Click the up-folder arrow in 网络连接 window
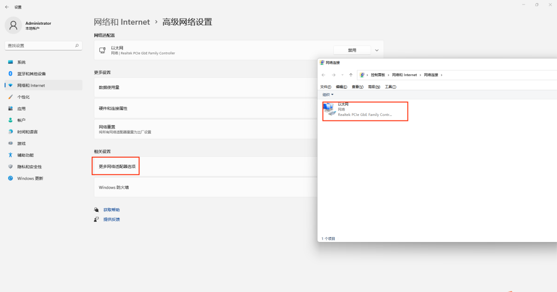 click(351, 75)
